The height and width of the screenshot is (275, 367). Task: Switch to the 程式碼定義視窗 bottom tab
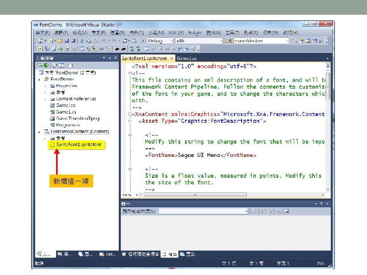(x=141, y=254)
